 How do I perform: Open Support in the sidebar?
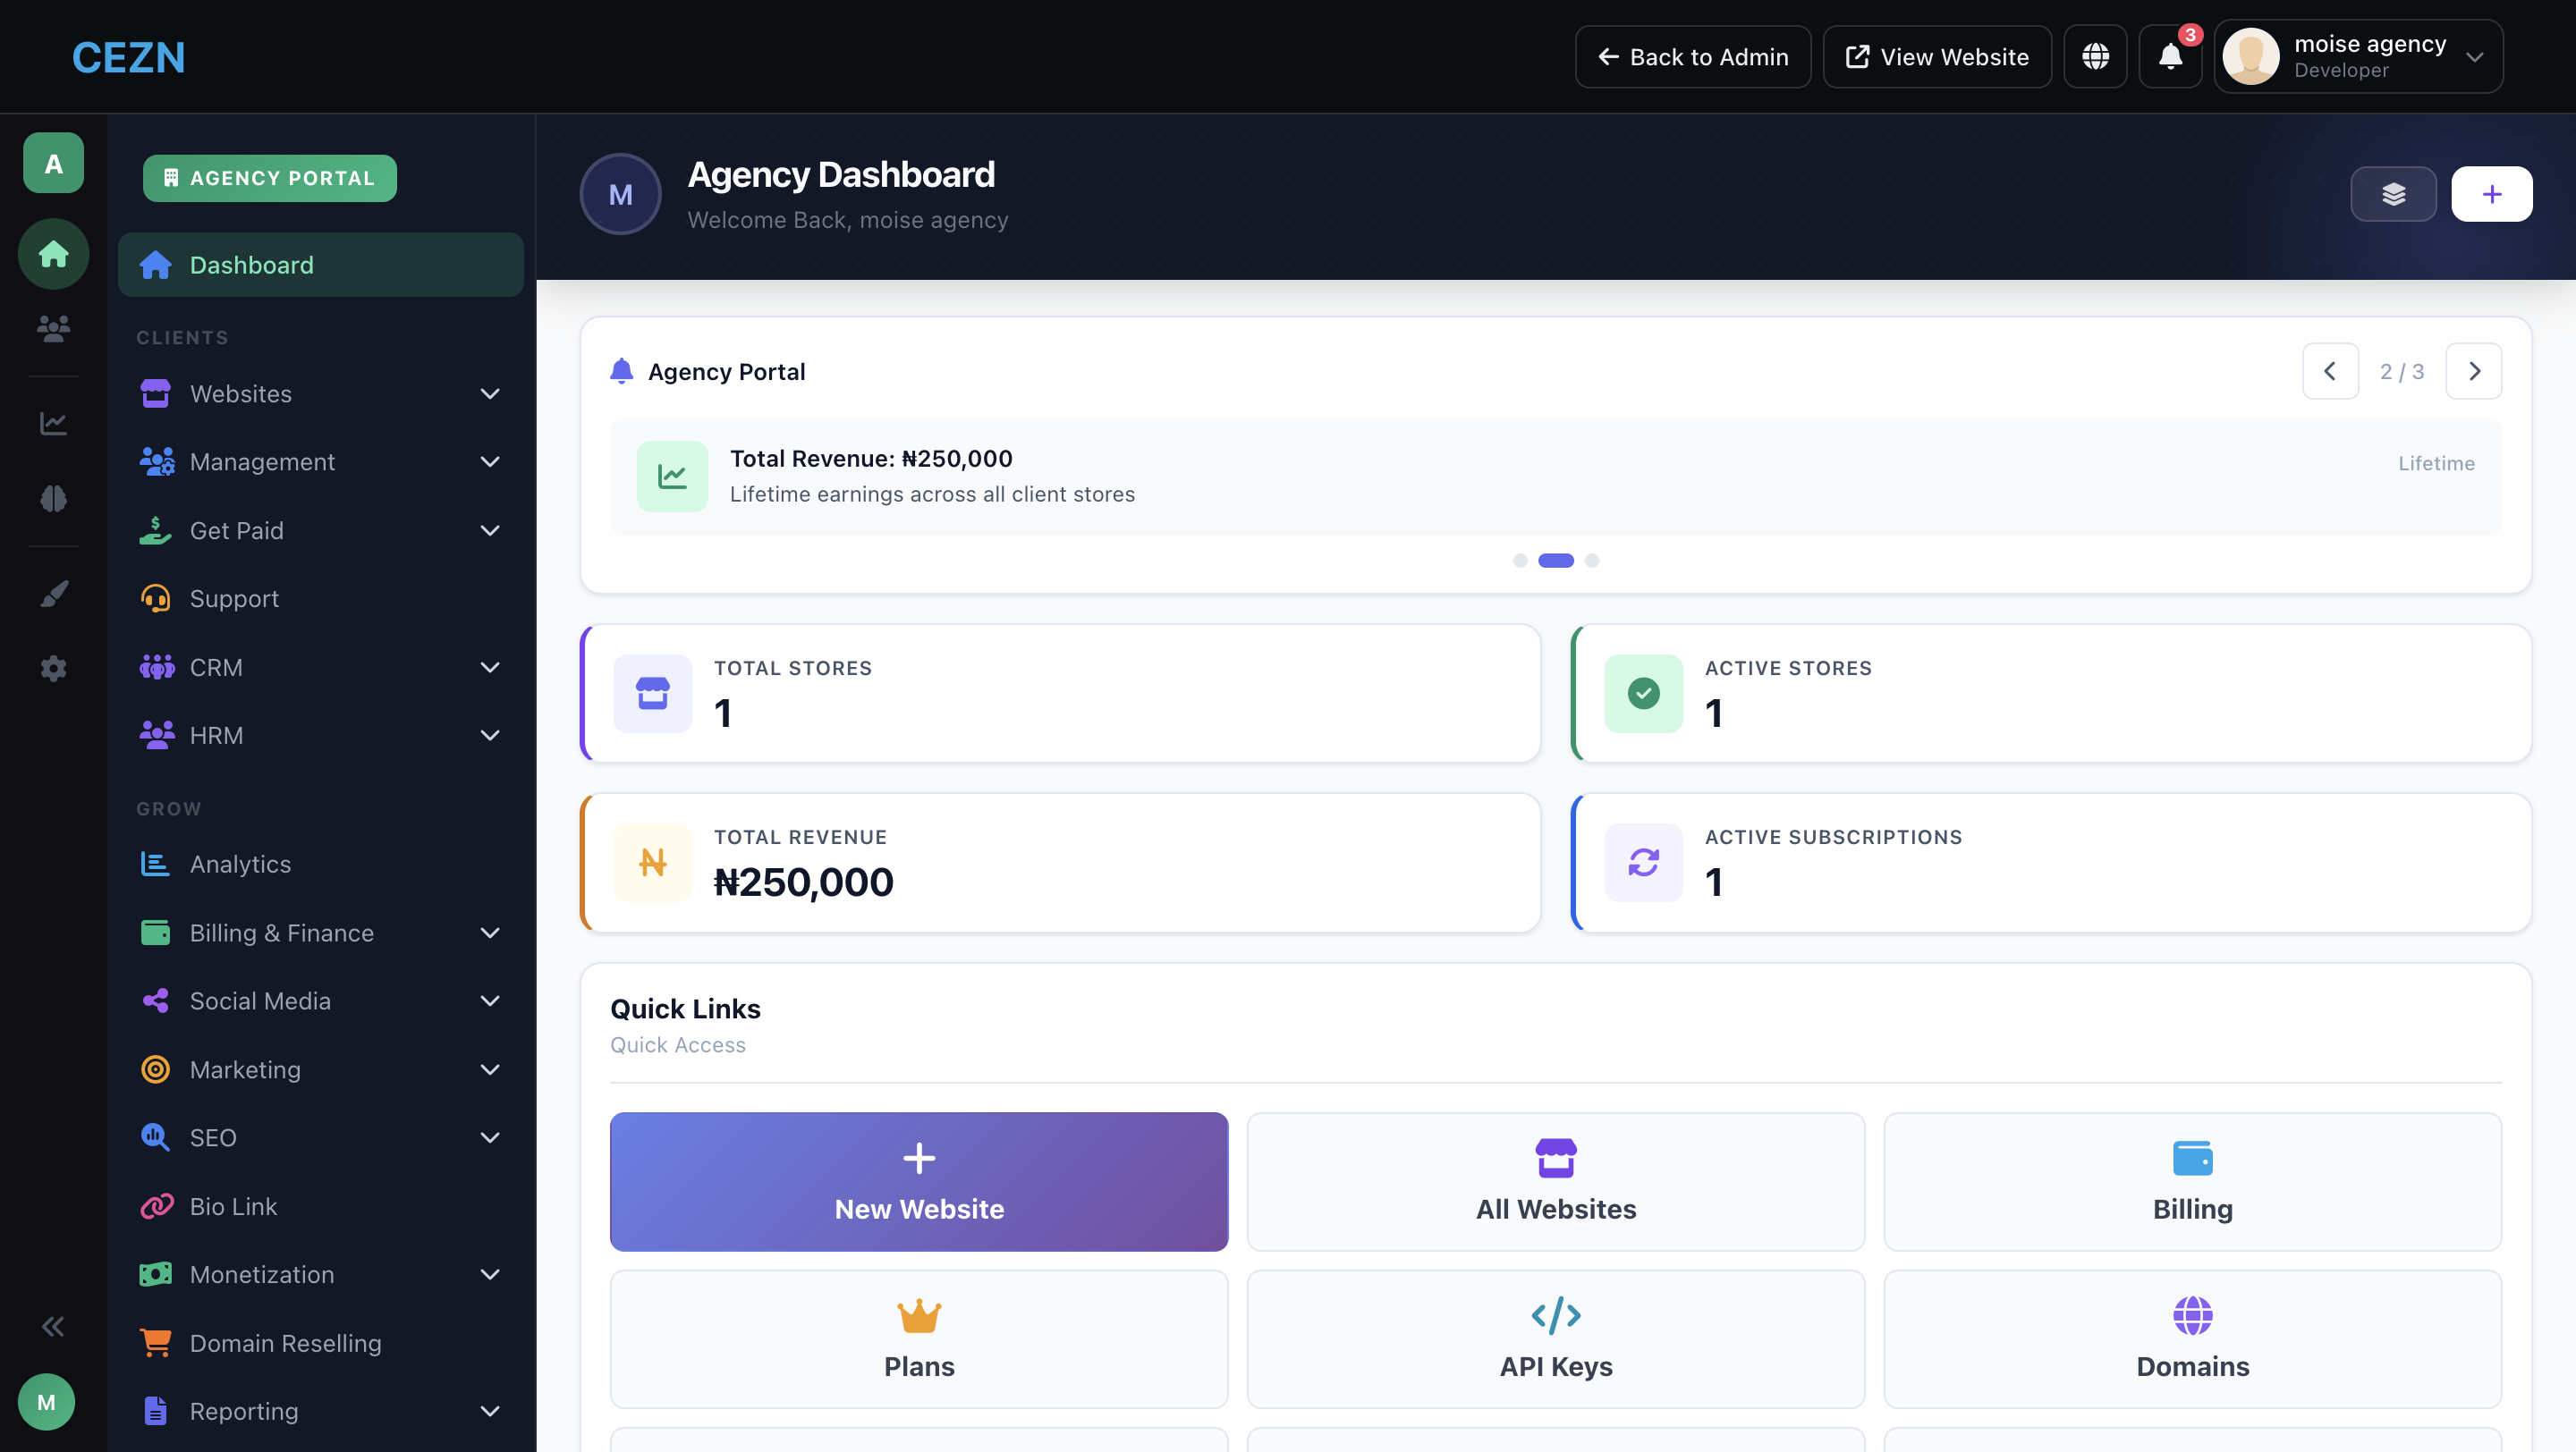[x=320, y=598]
